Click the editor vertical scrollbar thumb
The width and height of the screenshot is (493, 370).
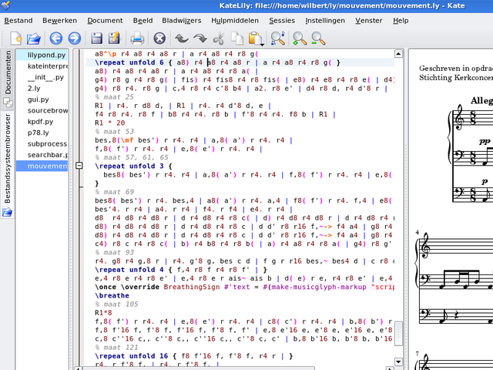[x=398, y=334]
